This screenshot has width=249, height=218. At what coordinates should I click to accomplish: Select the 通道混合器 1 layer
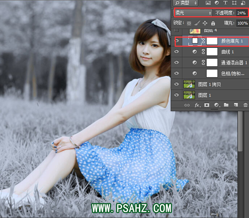pyautogui.click(x=234, y=63)
